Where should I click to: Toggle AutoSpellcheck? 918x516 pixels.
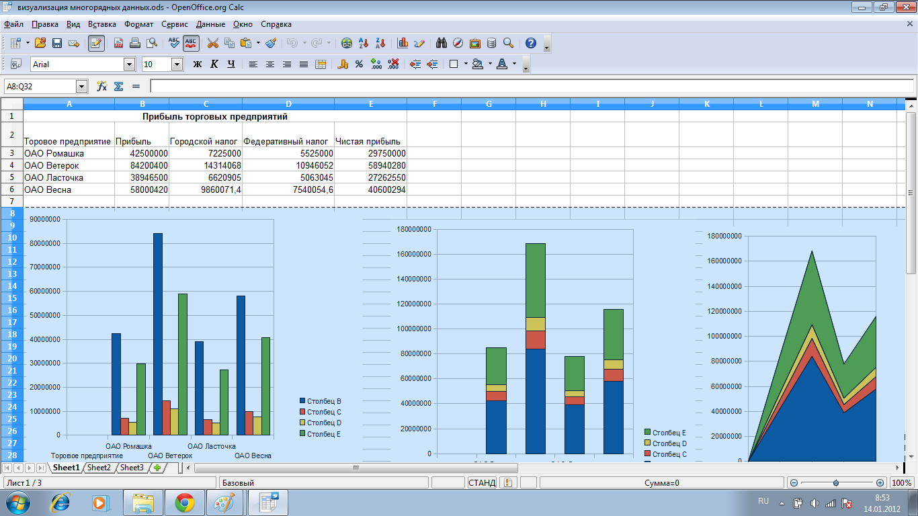click(x=191, y=43)
